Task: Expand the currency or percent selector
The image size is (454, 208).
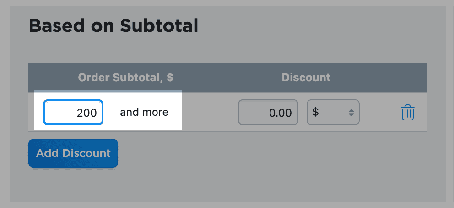Action: [x=333, y=112]
